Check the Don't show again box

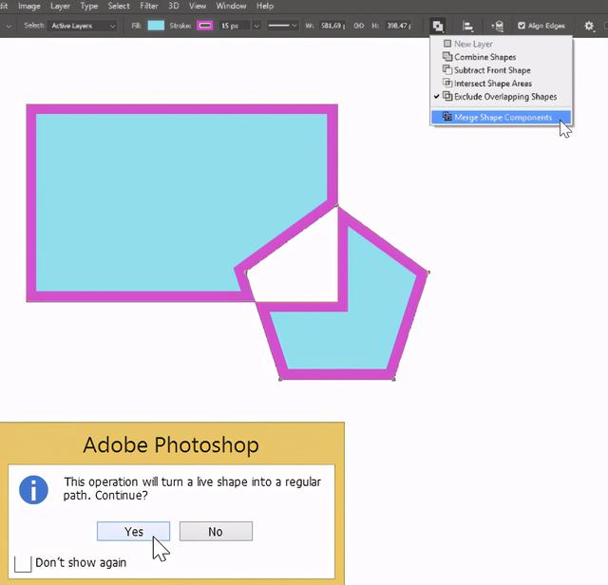23,564
